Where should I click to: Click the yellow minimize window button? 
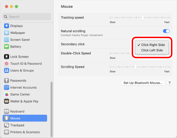click(x=11, y=6)
